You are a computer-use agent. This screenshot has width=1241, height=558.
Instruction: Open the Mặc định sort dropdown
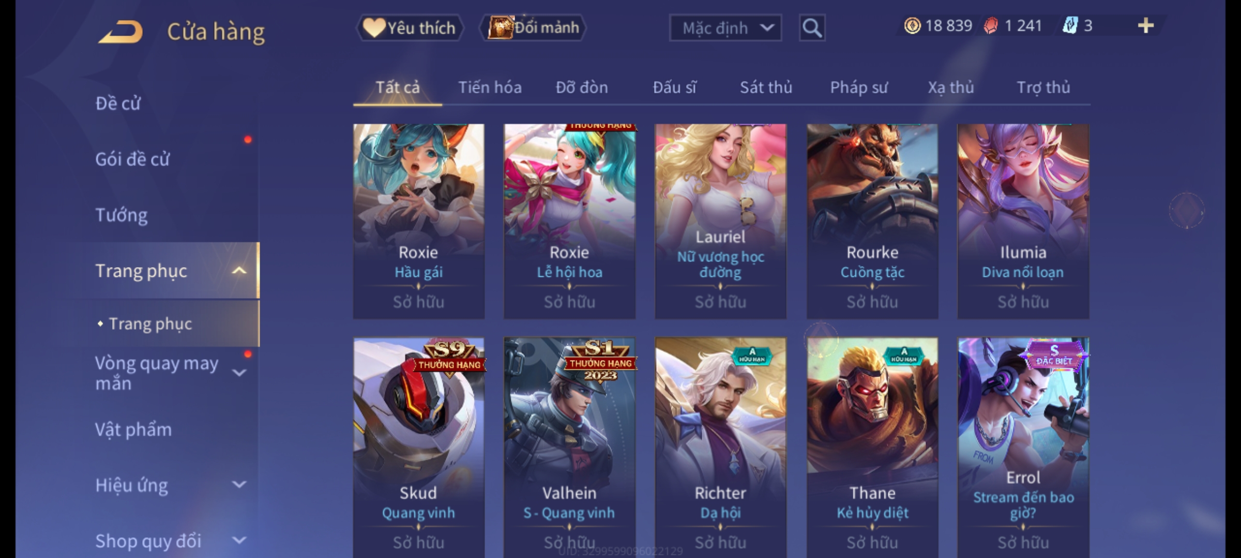pos(725,28)
